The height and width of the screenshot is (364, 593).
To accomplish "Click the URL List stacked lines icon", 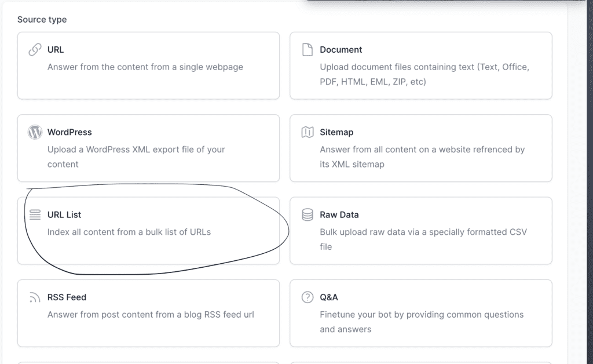I will 35,215.
